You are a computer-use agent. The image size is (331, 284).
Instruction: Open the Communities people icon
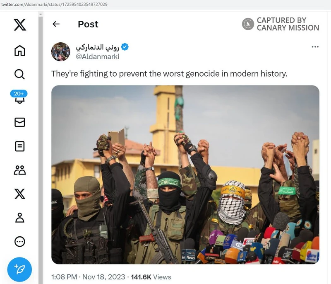pos(19,170)
